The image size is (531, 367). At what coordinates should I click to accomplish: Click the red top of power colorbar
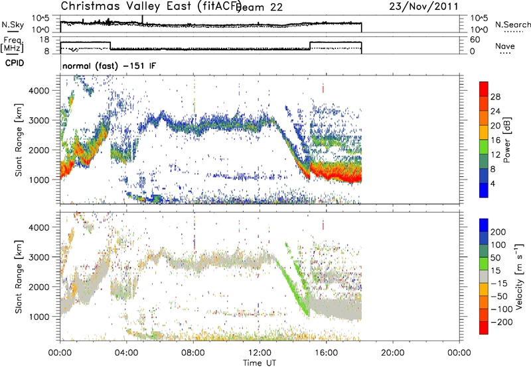[484, 89]
